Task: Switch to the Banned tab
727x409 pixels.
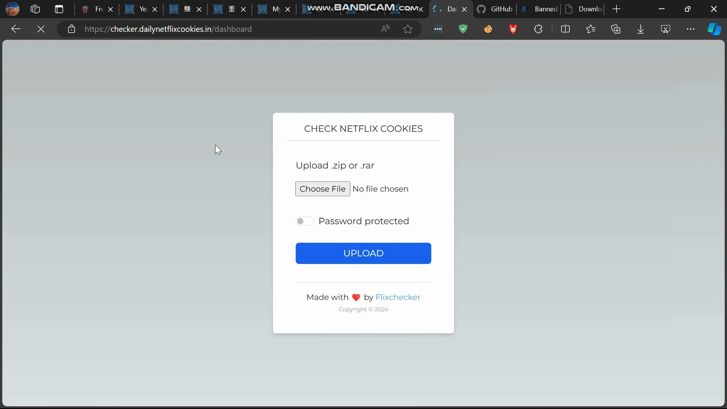Action: point(539,9)
